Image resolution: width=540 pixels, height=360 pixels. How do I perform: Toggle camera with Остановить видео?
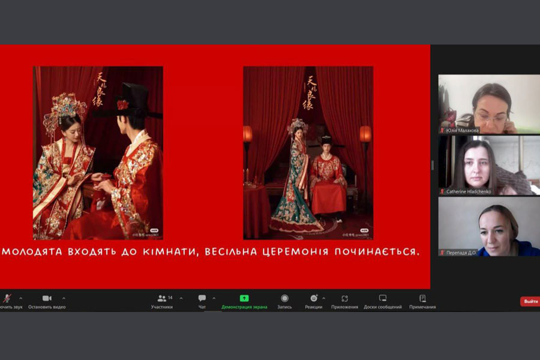pyautogui.click(x=47, y=298)
